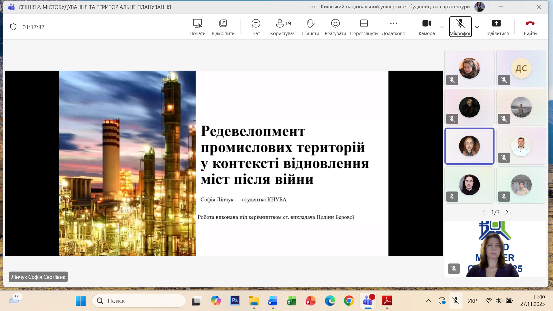The image size is (553, 311).
Task: Open the Реагувати reactions menu
Action: tap(335, 27)
